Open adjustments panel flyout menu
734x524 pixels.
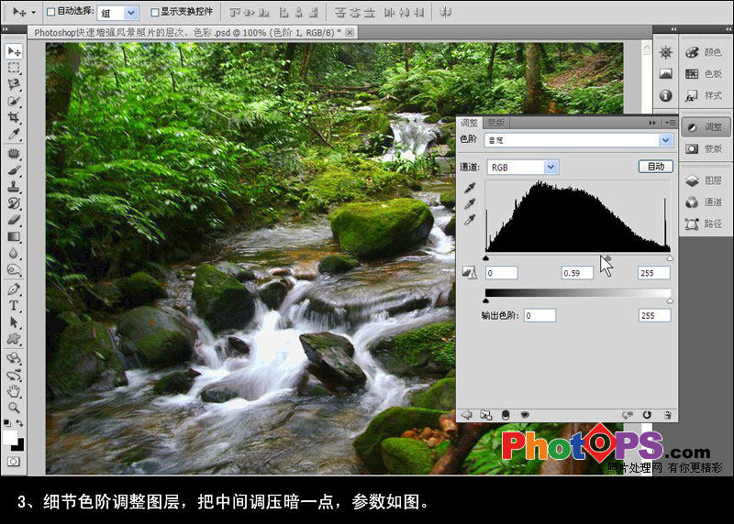point(670,123)
